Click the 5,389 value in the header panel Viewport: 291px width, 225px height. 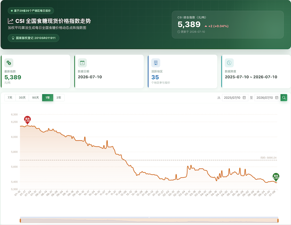(x=189, y=25)
